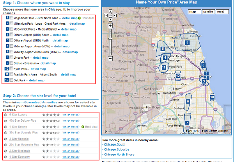Screen dimensions: 234x162
Task: Select the 1-Star Economy radio button
Action: coord(6,157)
